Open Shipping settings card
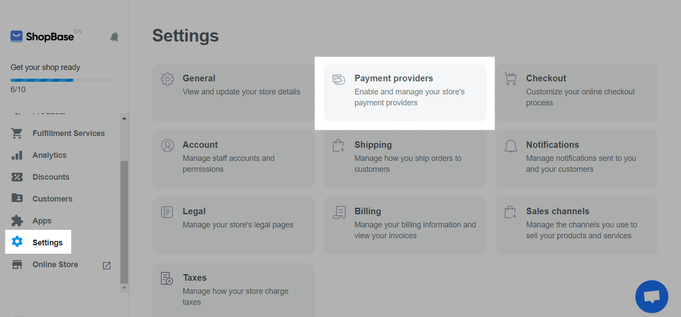Image resolution: width=681 pixels, height=317 pixels. tap(405, 159)
